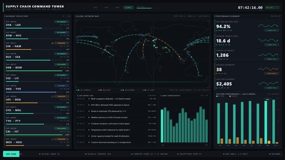Click the CARRIER FEEDS ONLINE ticker item
Image resolution: width=285 pixels, height=160 pixels.
149,154
